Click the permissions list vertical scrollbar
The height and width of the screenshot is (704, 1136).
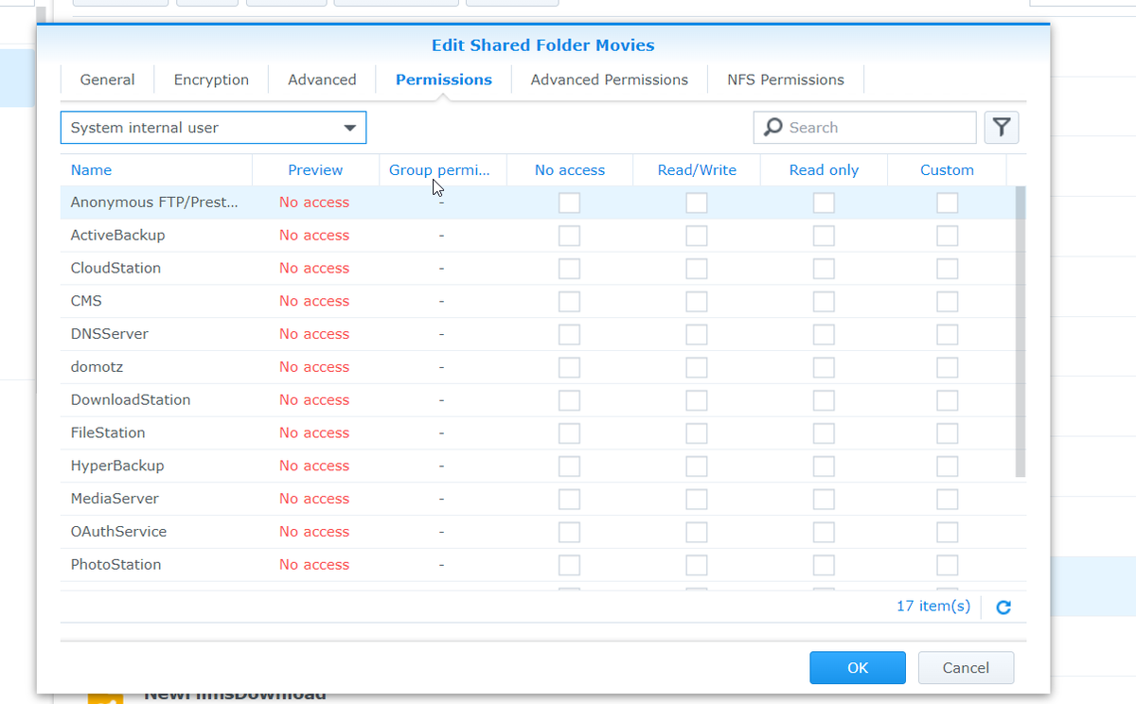click(x=1021, y=331)
